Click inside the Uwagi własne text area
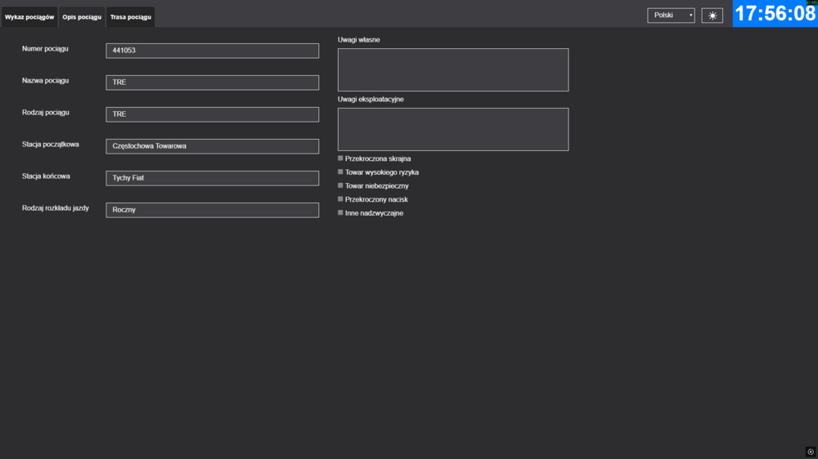Viewport: 818px width, 459px height. pyautogui.click(x=452, y=69)
